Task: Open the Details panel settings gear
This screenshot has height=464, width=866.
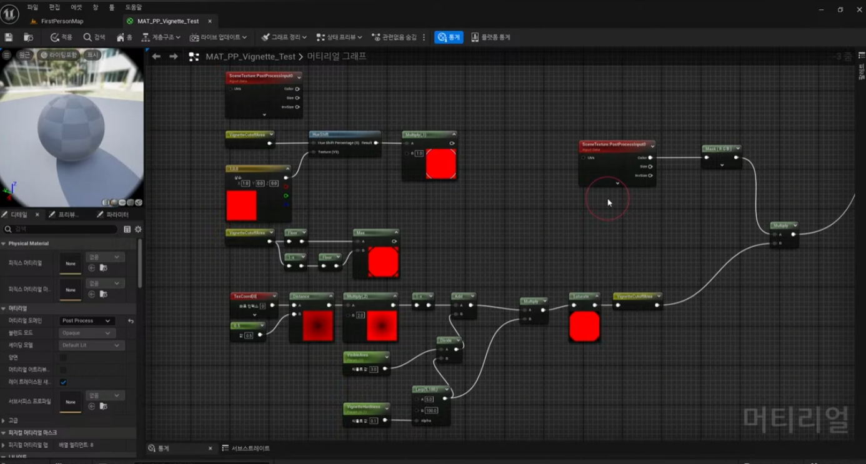Action: [x=138, y=229]
